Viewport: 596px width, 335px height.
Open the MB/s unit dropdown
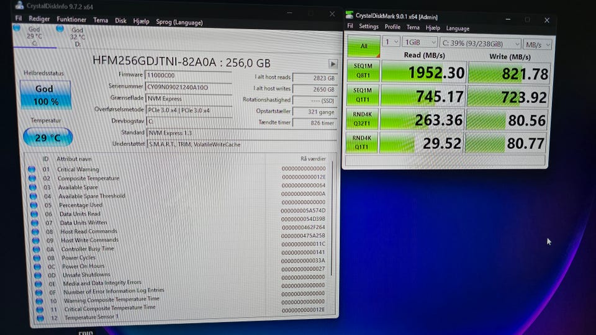point(537,45)
